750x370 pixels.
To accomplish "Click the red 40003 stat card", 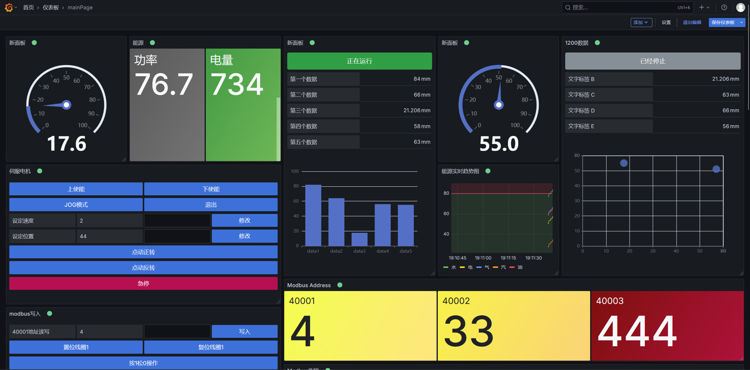I will coord(667,326).
